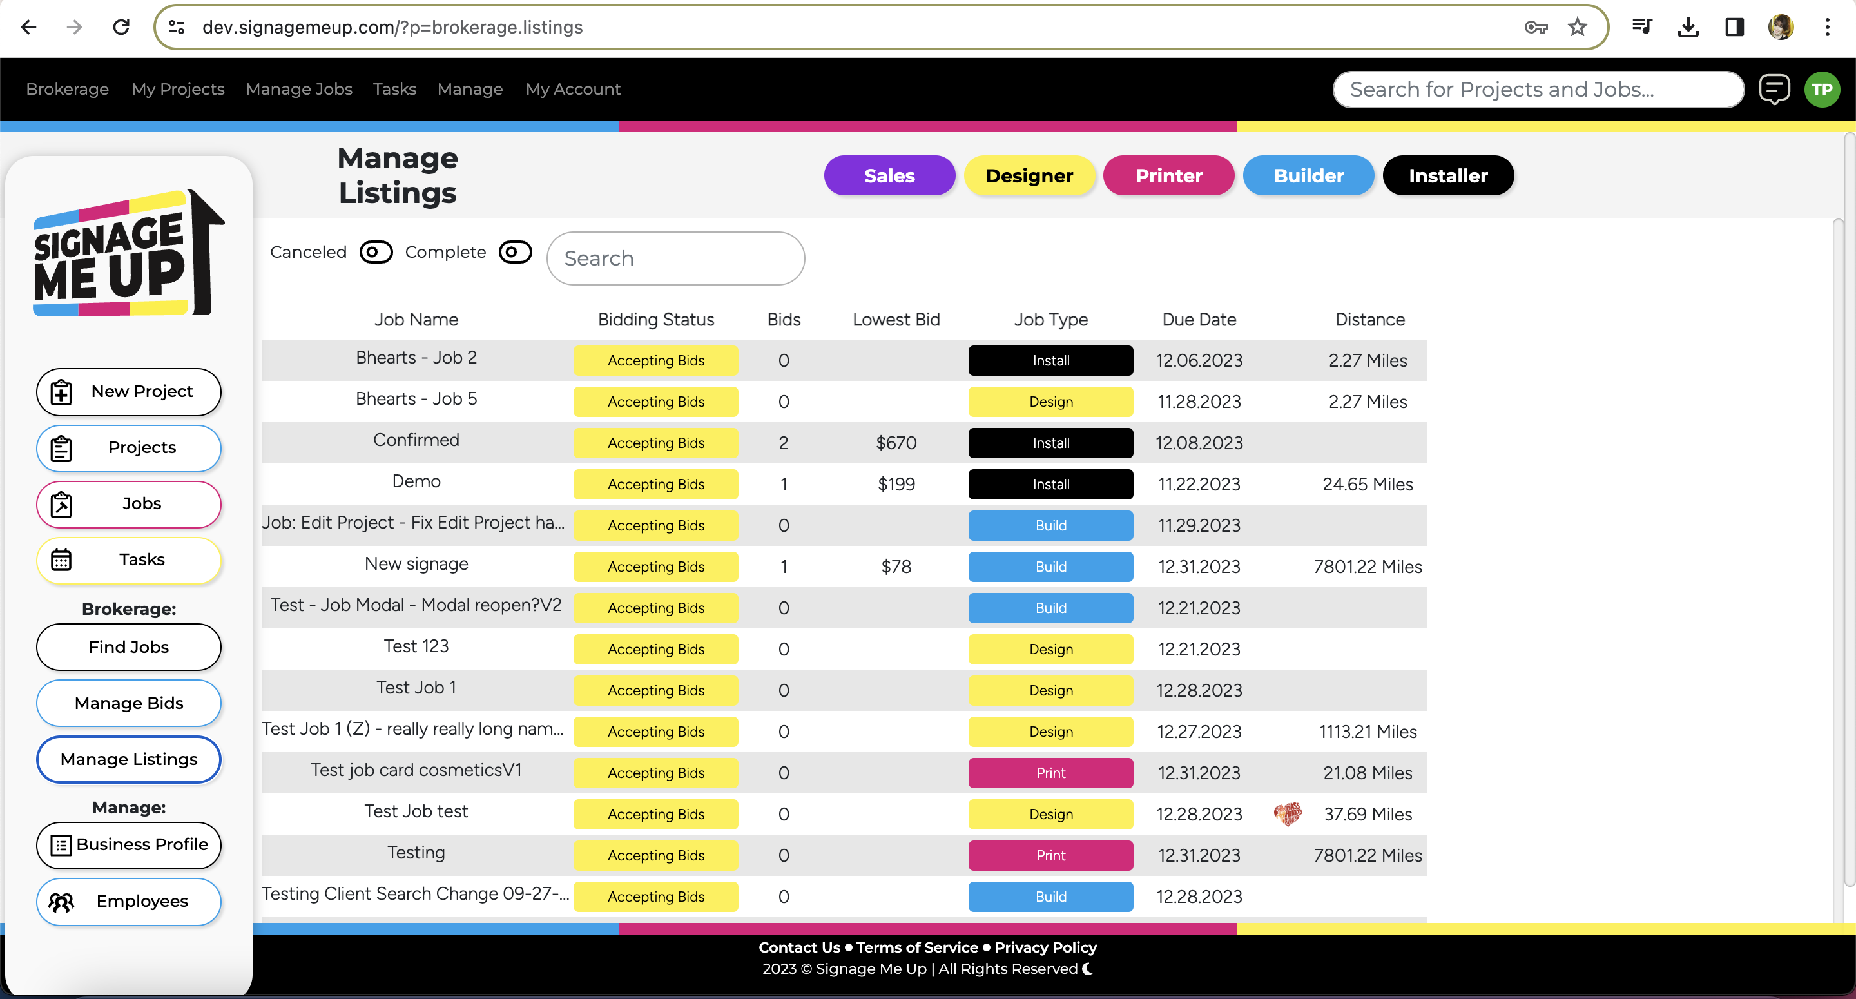Toggle dark mode moon icon in footer
This screenshot has height=999, width=1856.
(1088, 969)
